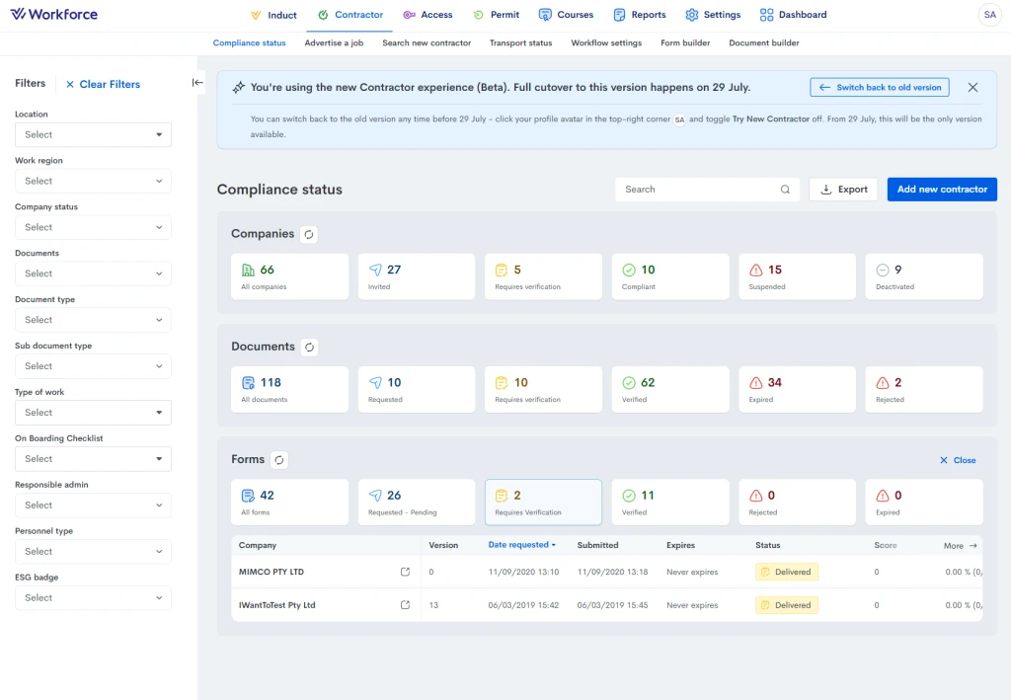Expand the ESG badge dropdown
This screenshot has width=1011, height=700.
coord(93,597)
